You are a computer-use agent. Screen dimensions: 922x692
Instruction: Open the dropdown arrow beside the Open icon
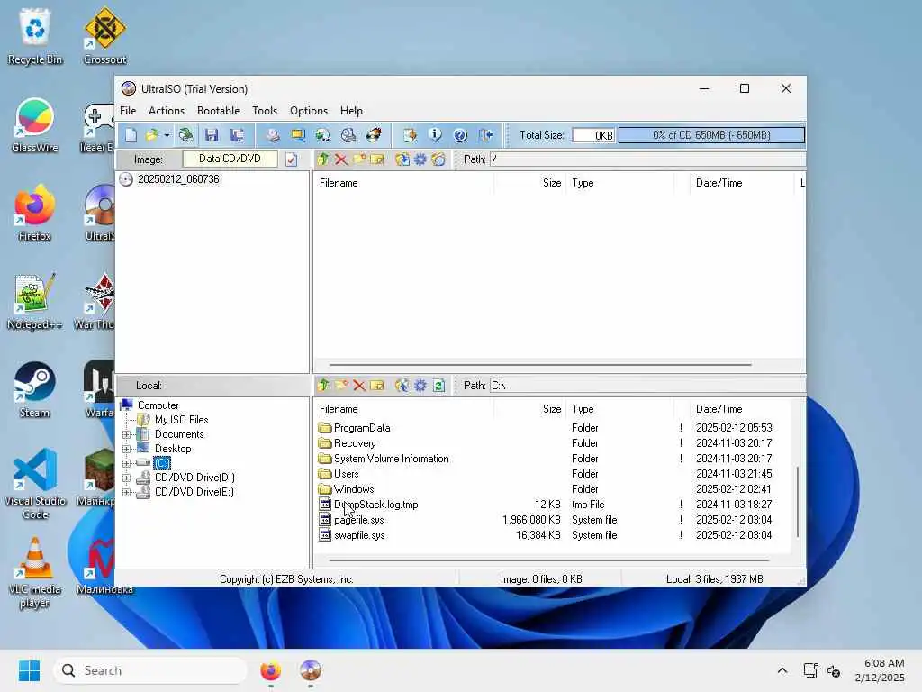click(167, 135)
